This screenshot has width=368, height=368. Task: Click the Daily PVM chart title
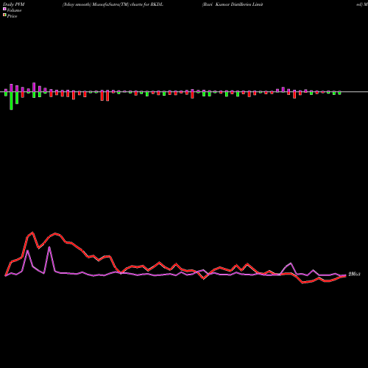point(14,4)
